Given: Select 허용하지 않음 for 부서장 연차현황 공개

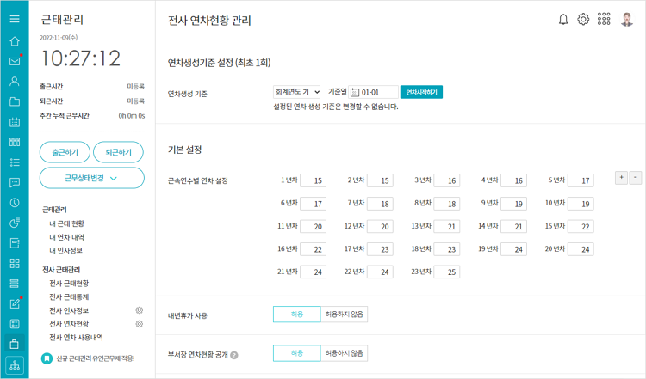Looking at the screenshot, I should point(345,353).
